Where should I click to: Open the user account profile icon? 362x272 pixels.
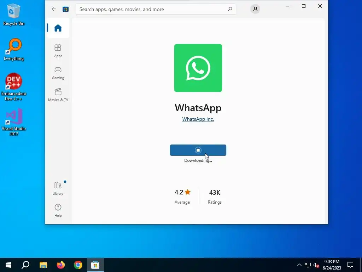click(x=255, y=9)
